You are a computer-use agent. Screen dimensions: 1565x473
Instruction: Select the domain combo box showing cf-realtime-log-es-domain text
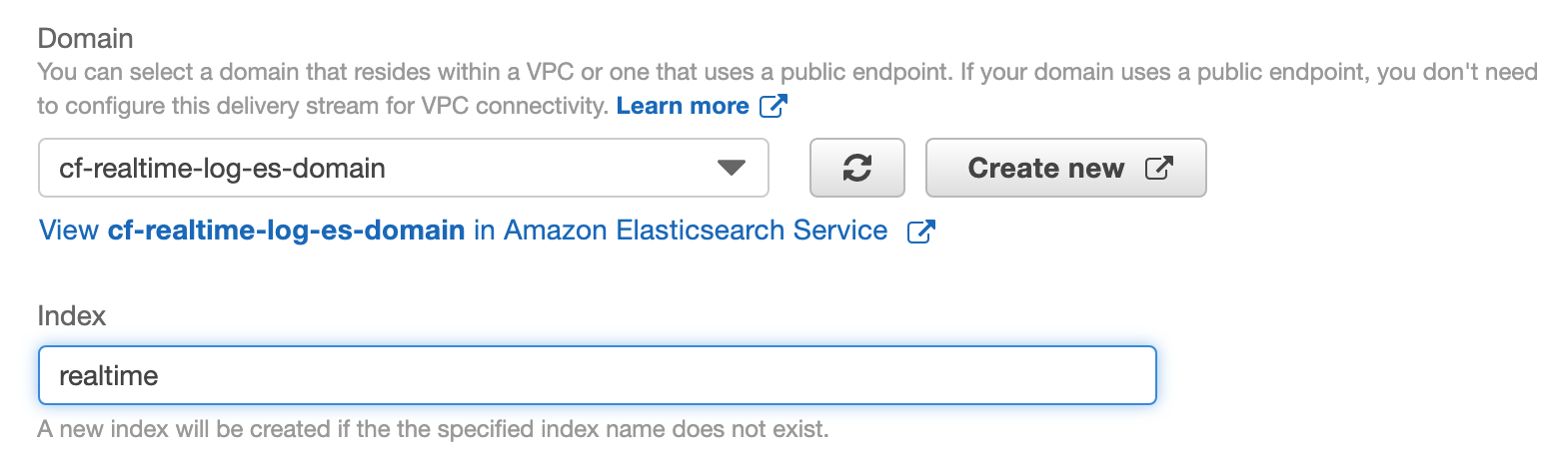point(404,168)
